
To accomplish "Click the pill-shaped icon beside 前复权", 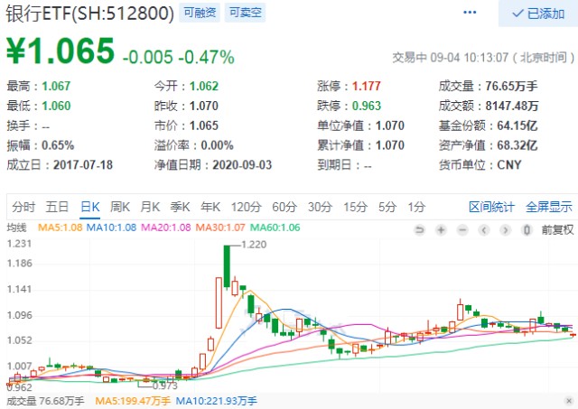I will (527, 230).
